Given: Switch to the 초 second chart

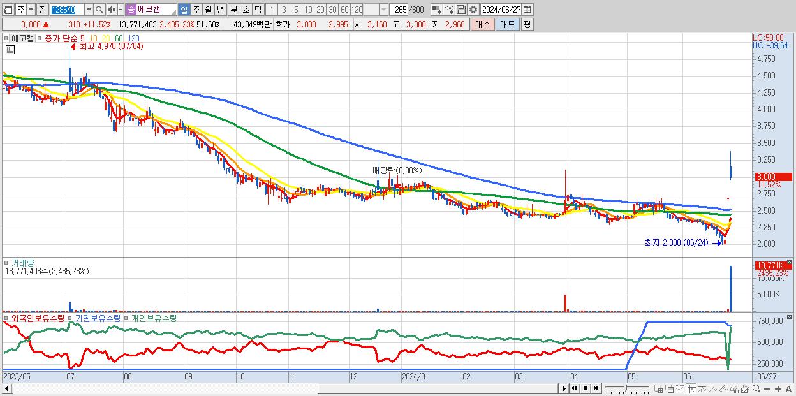Looking at the screenshot, I should tap(246, 10).
